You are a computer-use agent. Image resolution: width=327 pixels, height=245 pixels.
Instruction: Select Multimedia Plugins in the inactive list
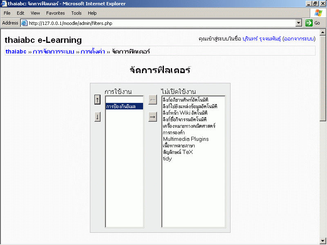point(186,139)
